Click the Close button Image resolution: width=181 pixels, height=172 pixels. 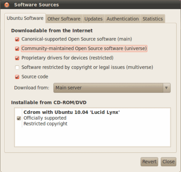coord(168,162)
